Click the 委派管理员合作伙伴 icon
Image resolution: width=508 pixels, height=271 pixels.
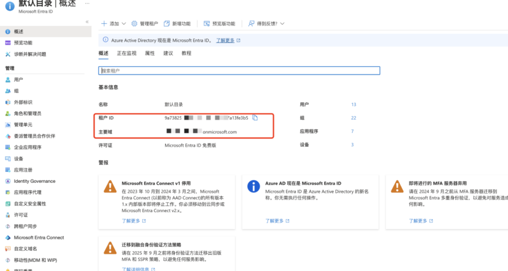point(8,136)
